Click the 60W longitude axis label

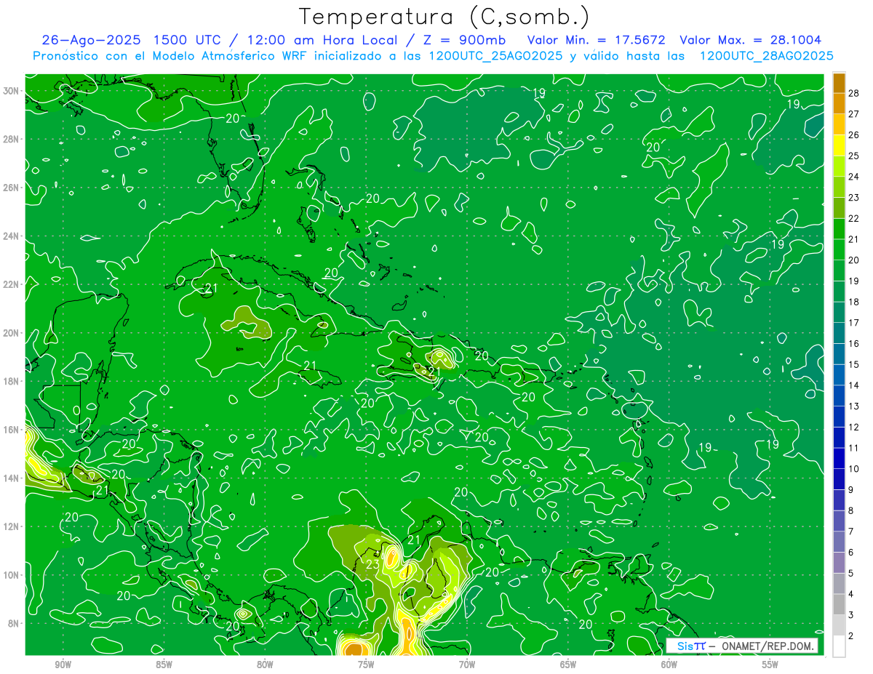[669, 665]
